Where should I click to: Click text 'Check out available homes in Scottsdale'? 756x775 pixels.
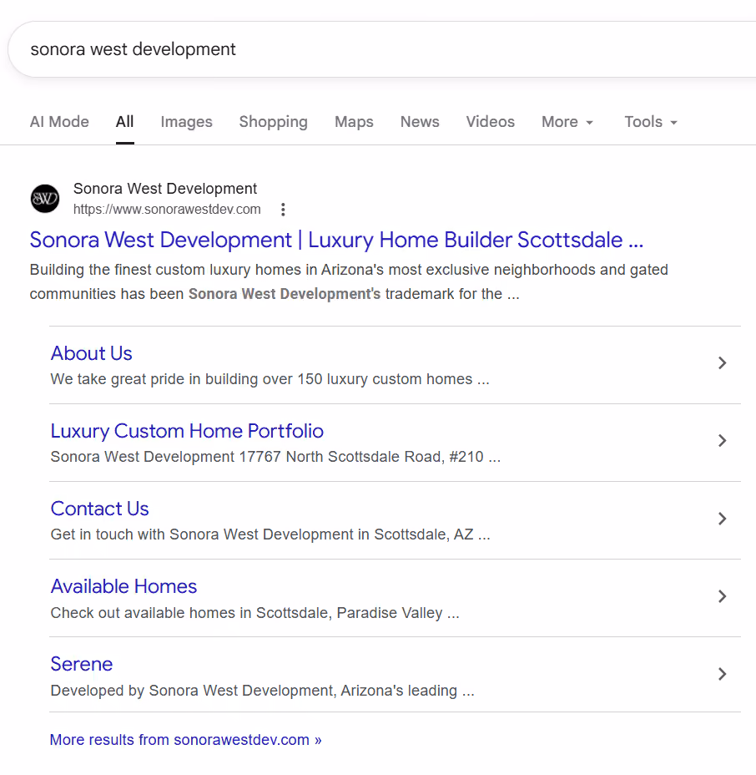click(191, 613)
